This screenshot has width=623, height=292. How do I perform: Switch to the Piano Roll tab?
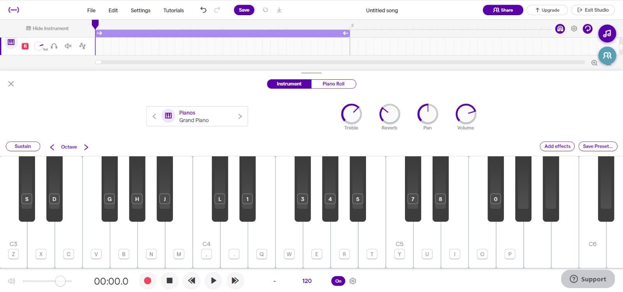tap(334, 84)
